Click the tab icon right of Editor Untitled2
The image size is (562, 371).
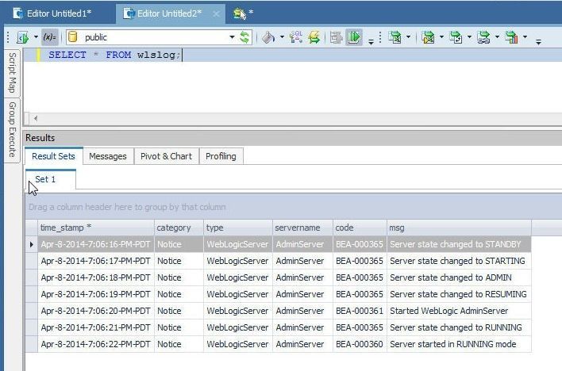[238, 13]
